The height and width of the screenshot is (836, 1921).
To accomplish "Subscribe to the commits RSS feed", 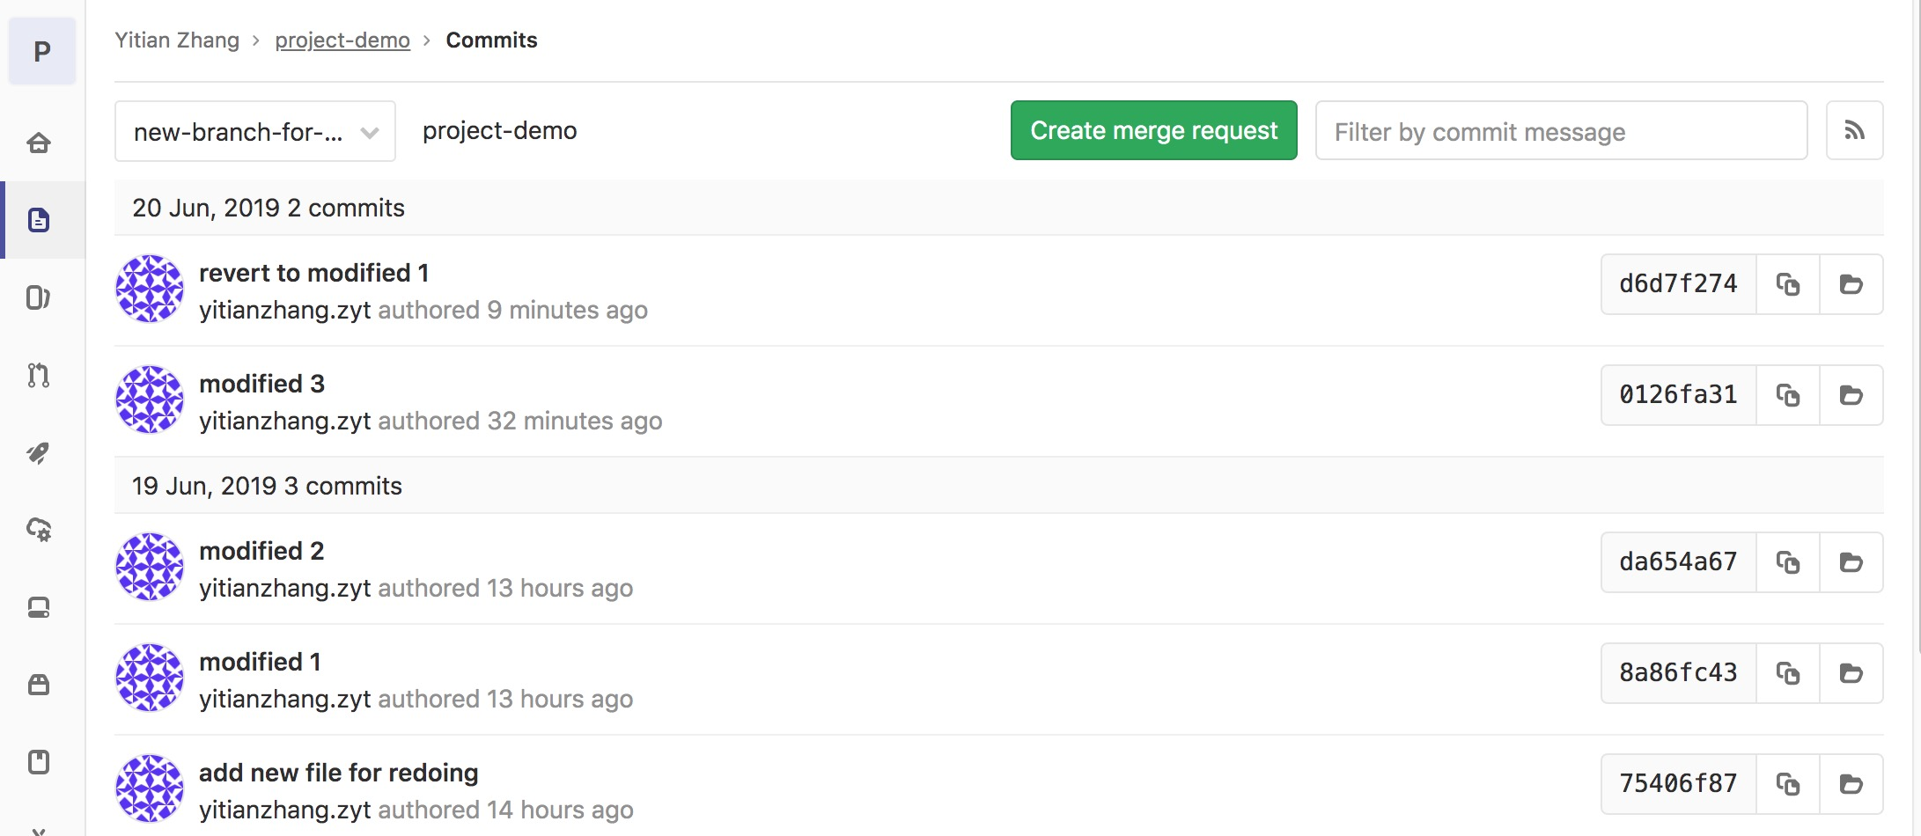I will [x=1854, y=131].
